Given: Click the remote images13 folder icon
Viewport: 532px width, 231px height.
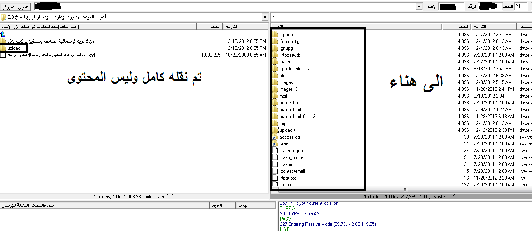Looking at the screenshot, I should coord(275,89).
